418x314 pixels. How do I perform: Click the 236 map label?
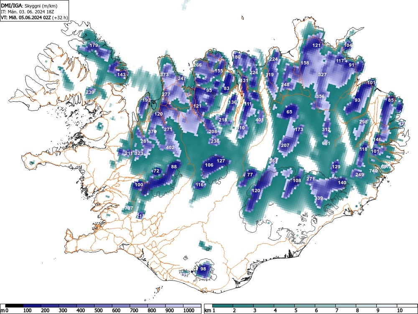click(x=215, y=141)
